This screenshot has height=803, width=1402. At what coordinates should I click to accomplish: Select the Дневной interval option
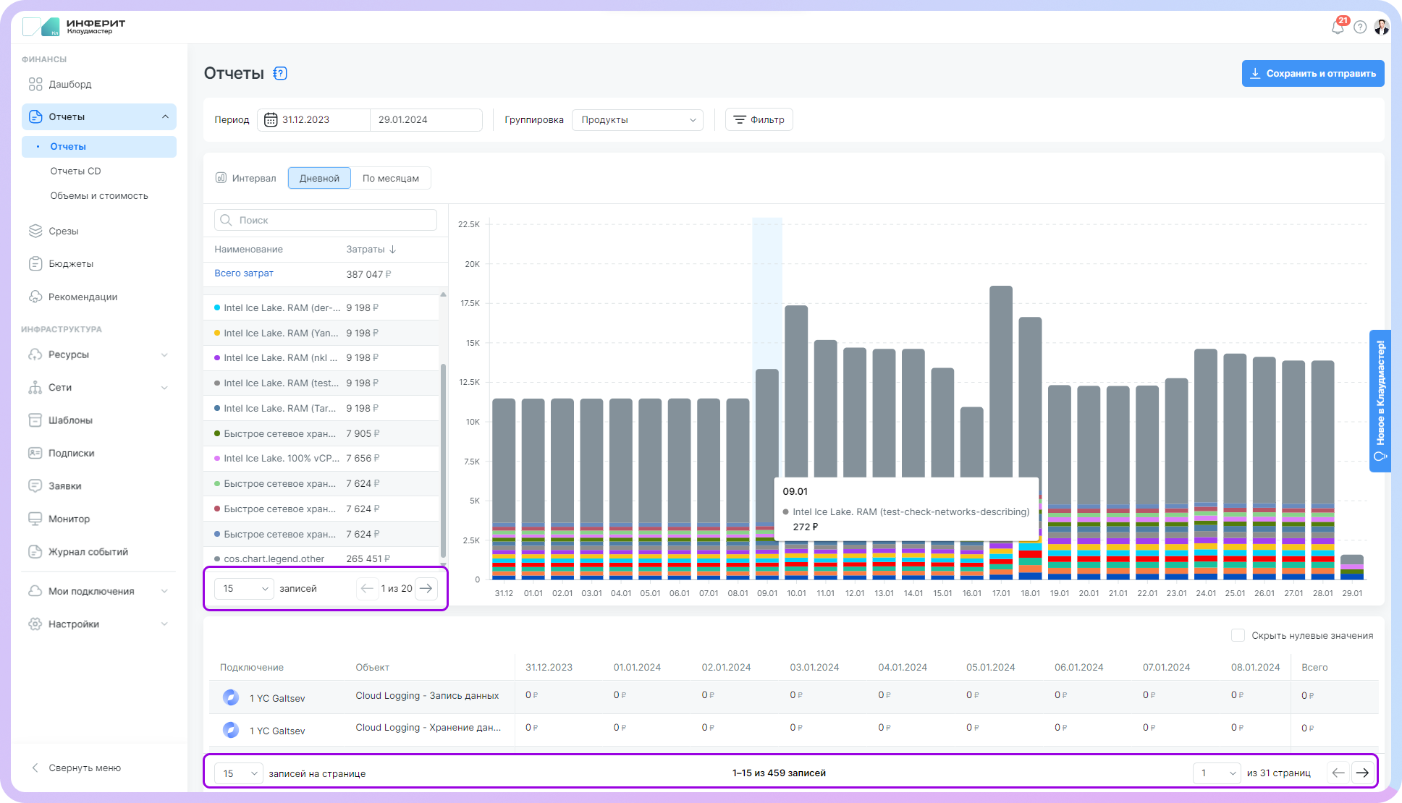(x=319, y=179)
